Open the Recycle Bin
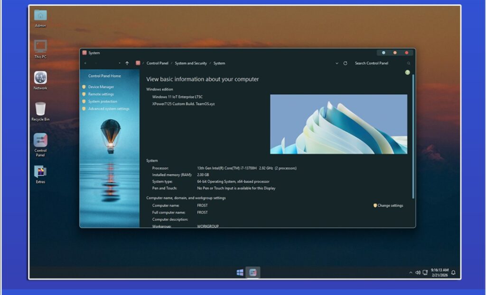This screenshot has width=486, height=295. 40,109
